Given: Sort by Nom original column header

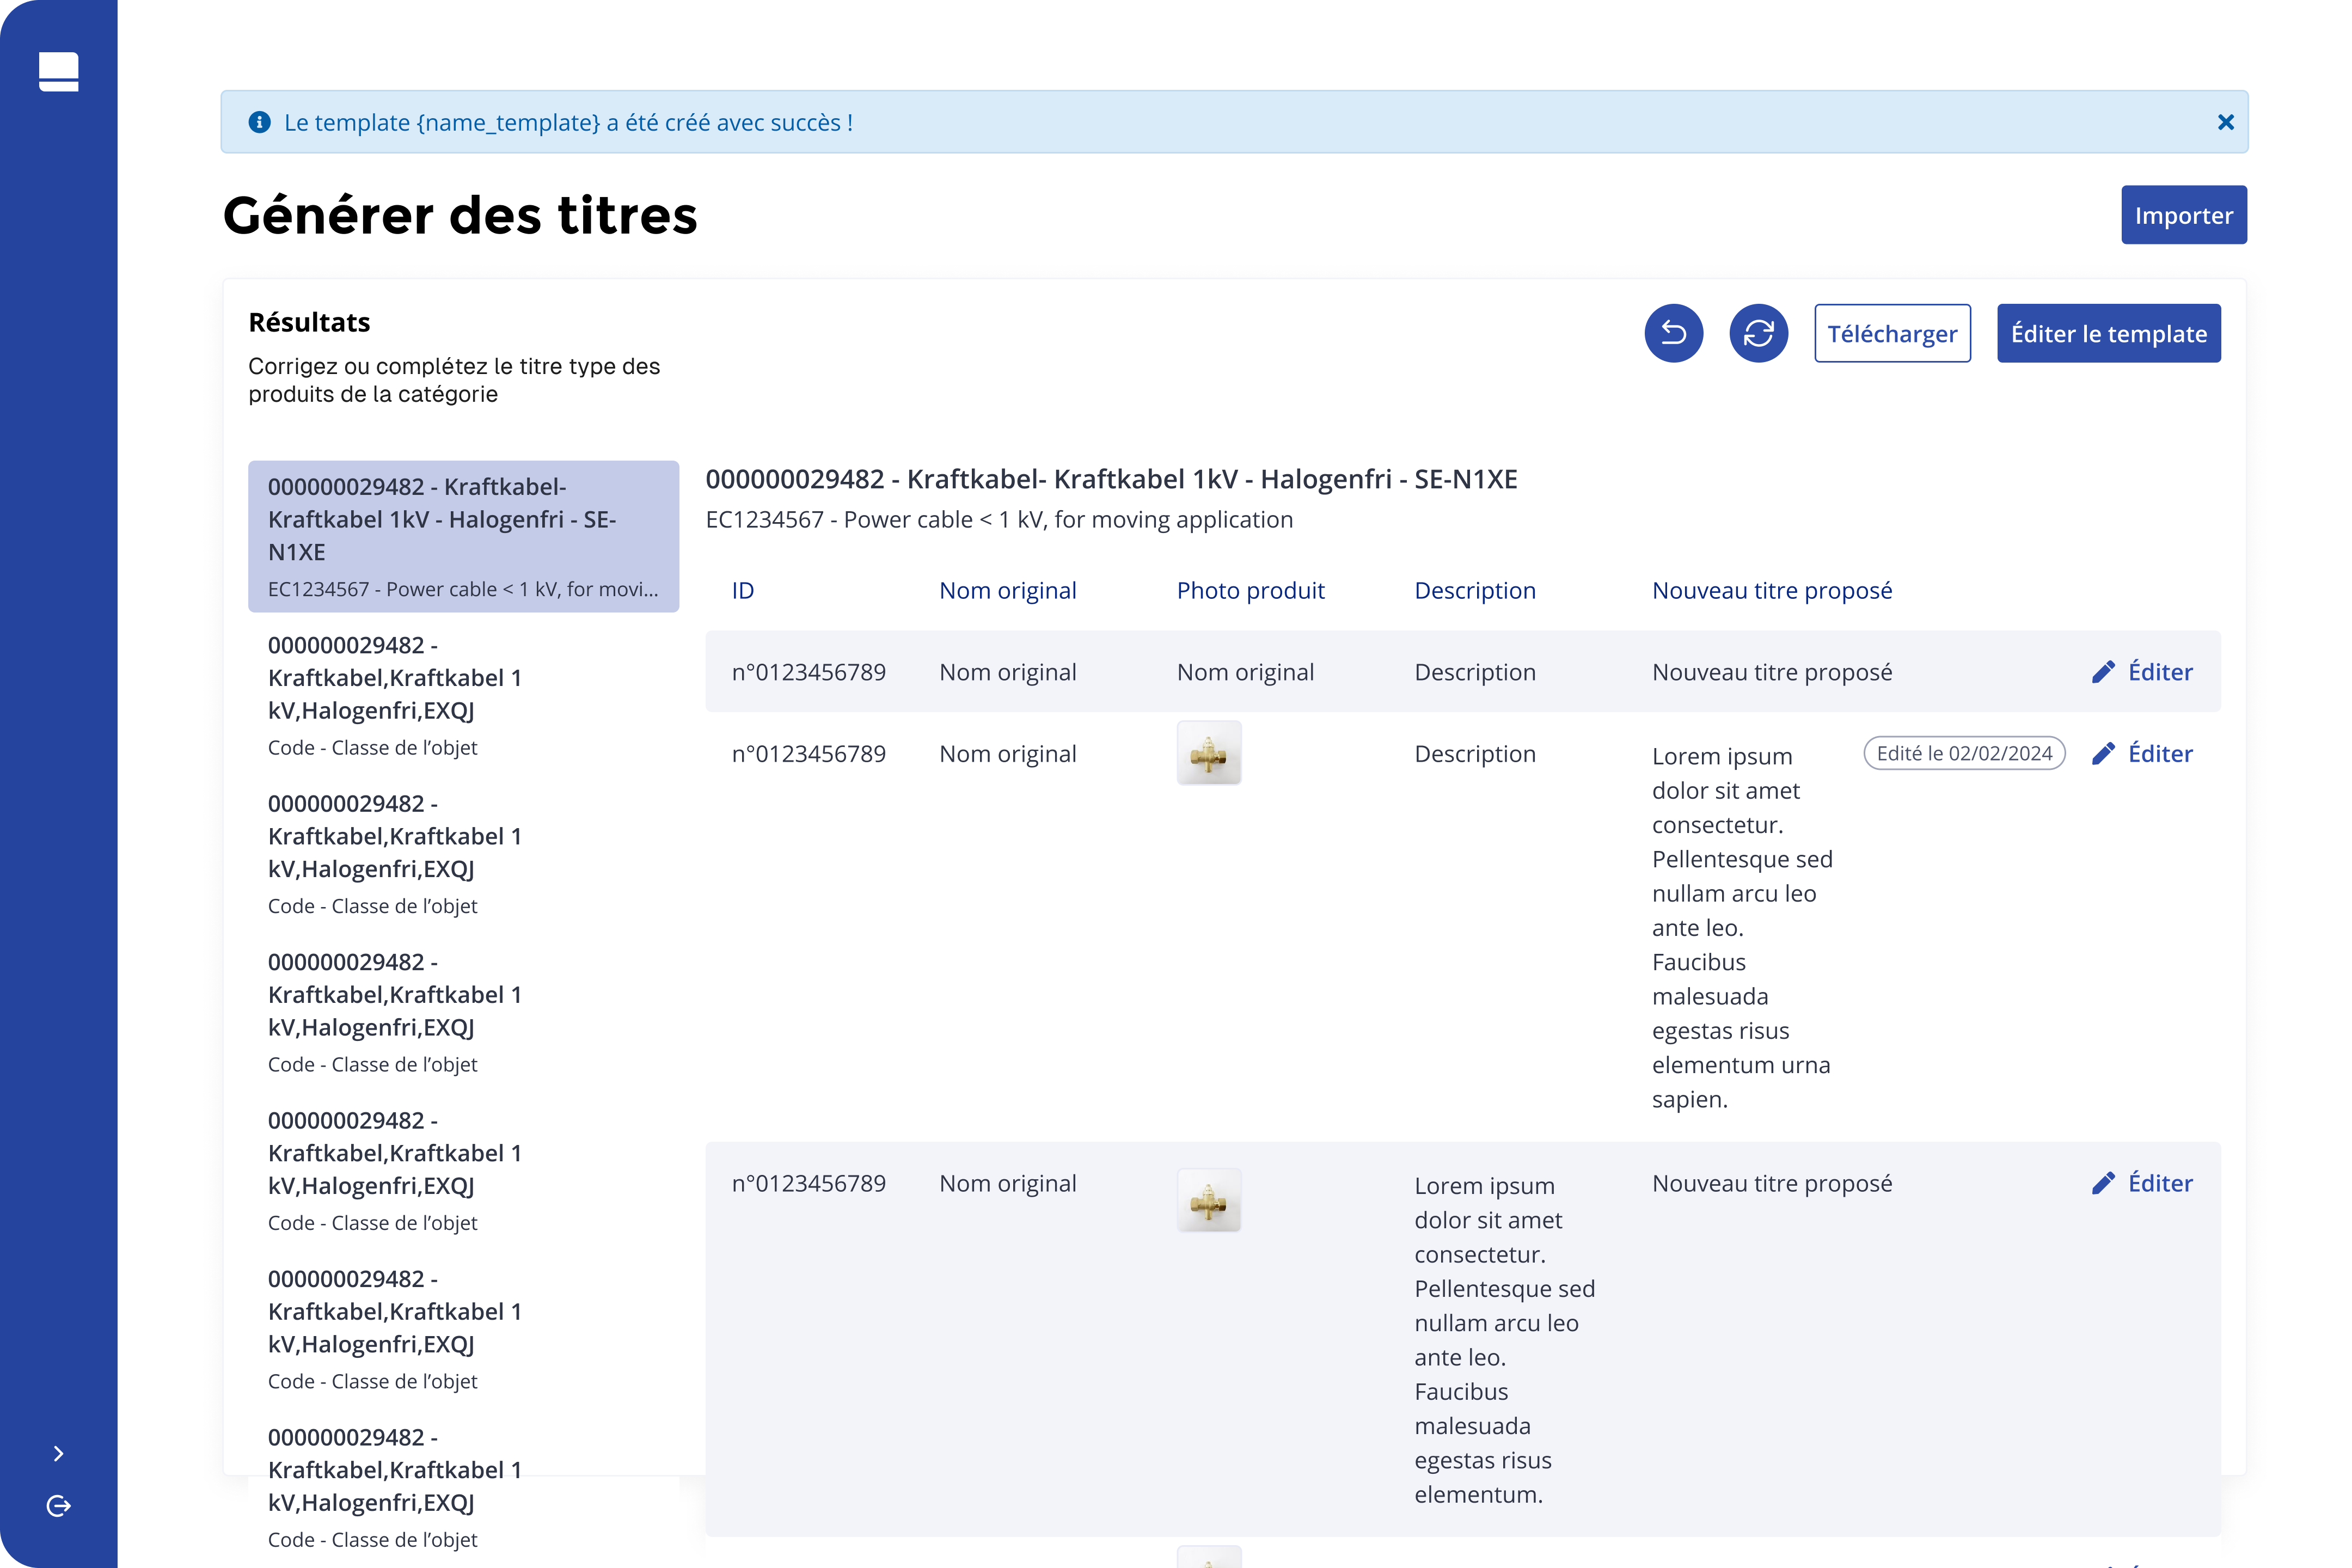Looking at the screenshot, I should 1007,590.
